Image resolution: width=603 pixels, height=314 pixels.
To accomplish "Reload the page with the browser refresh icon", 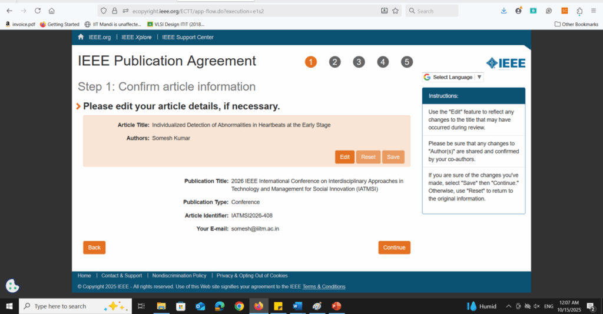I will (38, 11).
